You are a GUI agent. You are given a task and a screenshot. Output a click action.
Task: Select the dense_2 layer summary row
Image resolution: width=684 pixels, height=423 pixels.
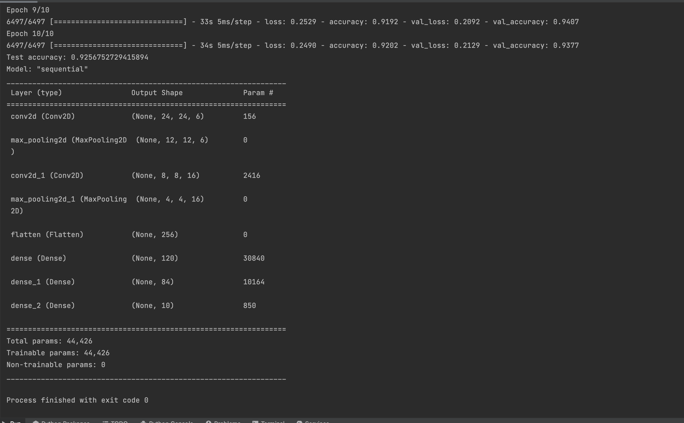(112, 305)
